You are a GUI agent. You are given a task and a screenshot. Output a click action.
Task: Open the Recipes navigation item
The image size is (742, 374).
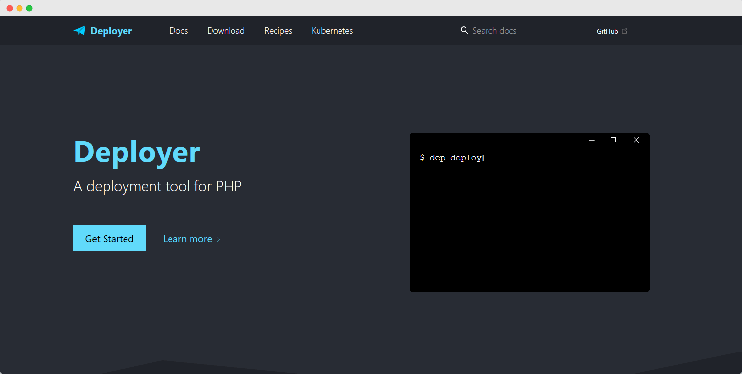[x=278, y=31]
